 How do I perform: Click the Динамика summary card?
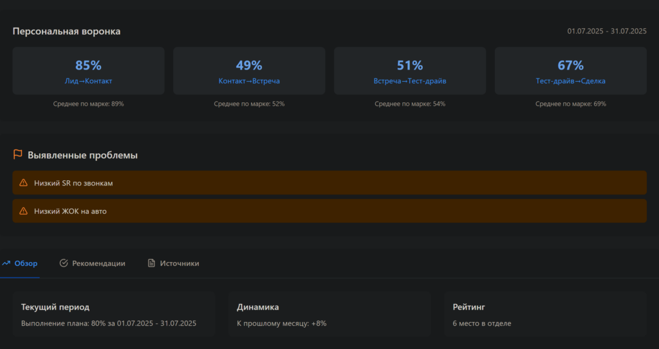(329, 314)
